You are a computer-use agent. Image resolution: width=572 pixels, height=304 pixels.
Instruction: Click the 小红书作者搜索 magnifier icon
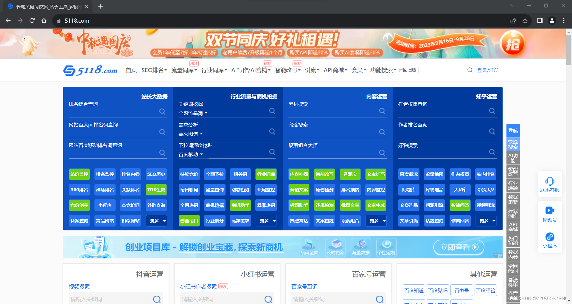(x=268, y=299)
